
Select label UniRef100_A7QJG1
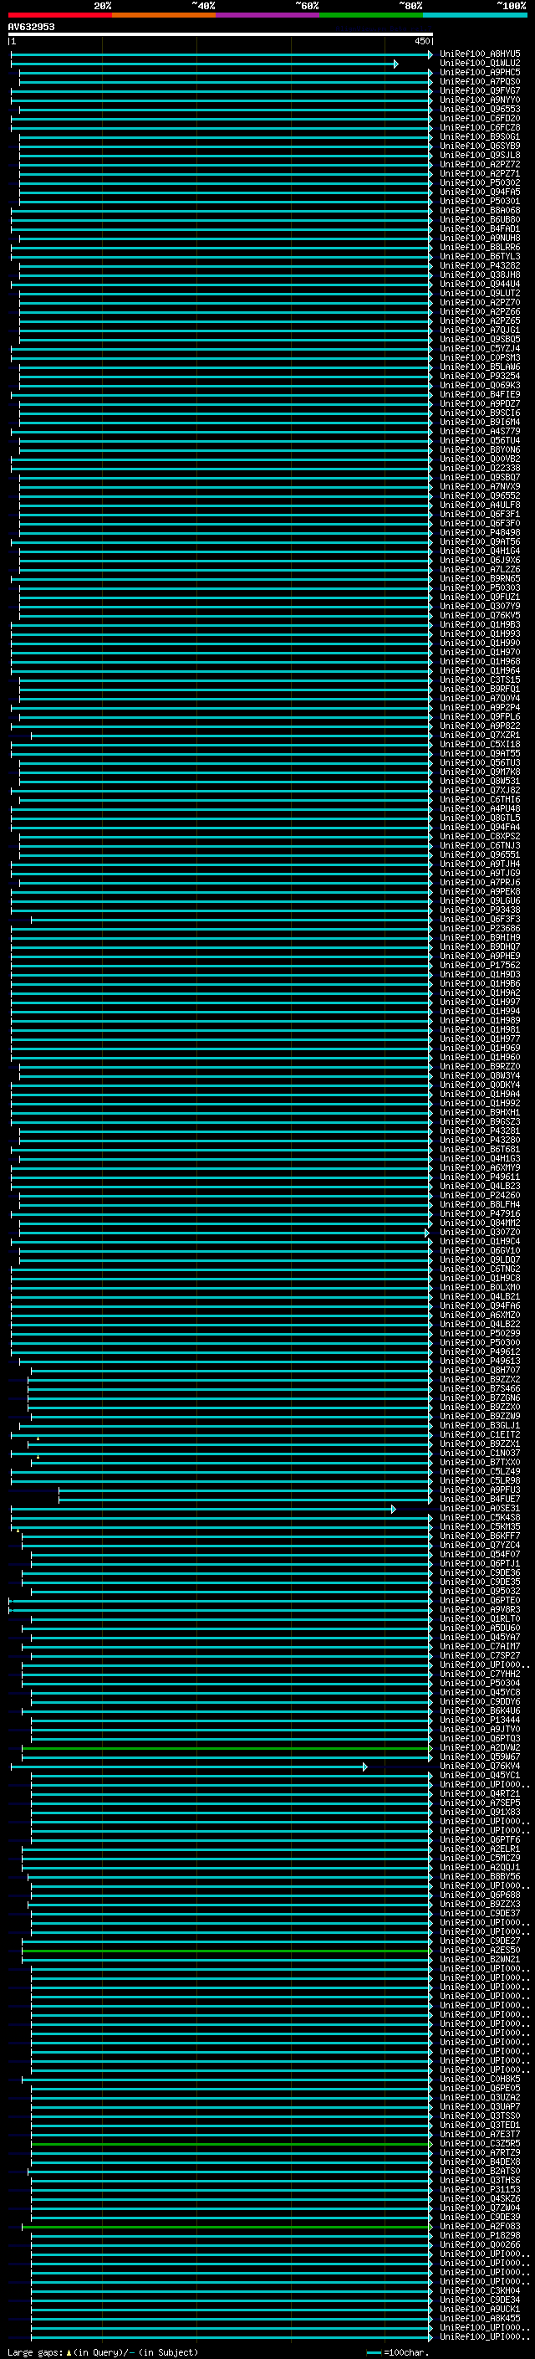(479, 330)
